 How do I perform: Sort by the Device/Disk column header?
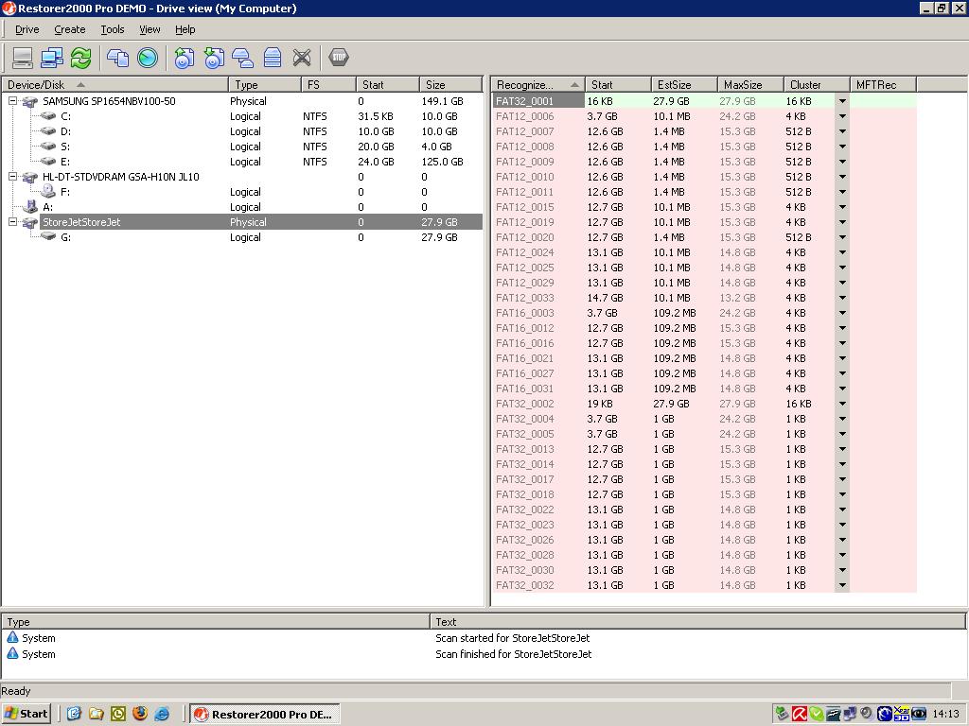115,84
